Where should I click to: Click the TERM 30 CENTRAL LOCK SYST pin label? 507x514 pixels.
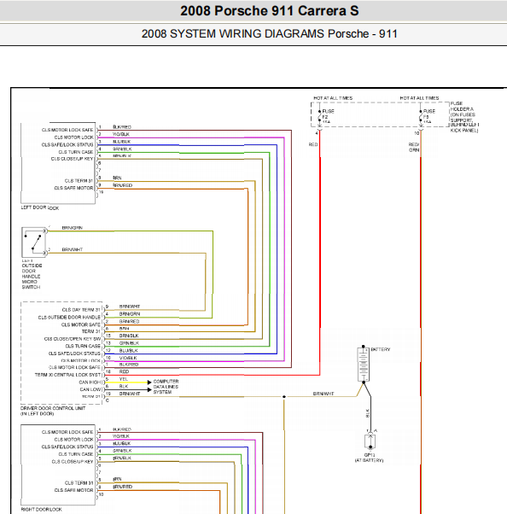pyautogui.click(x=67, y=375)
